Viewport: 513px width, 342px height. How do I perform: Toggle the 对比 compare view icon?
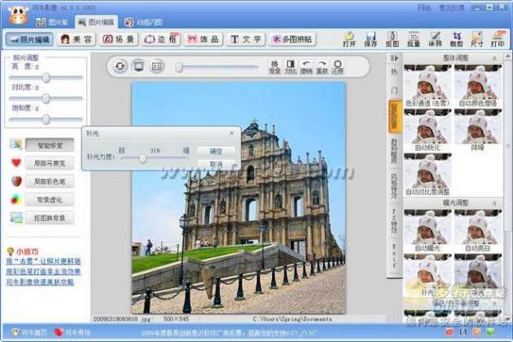tap(291, 67)
